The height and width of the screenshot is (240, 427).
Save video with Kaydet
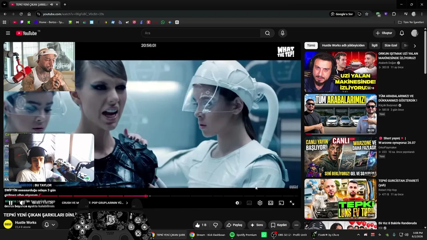279,225
